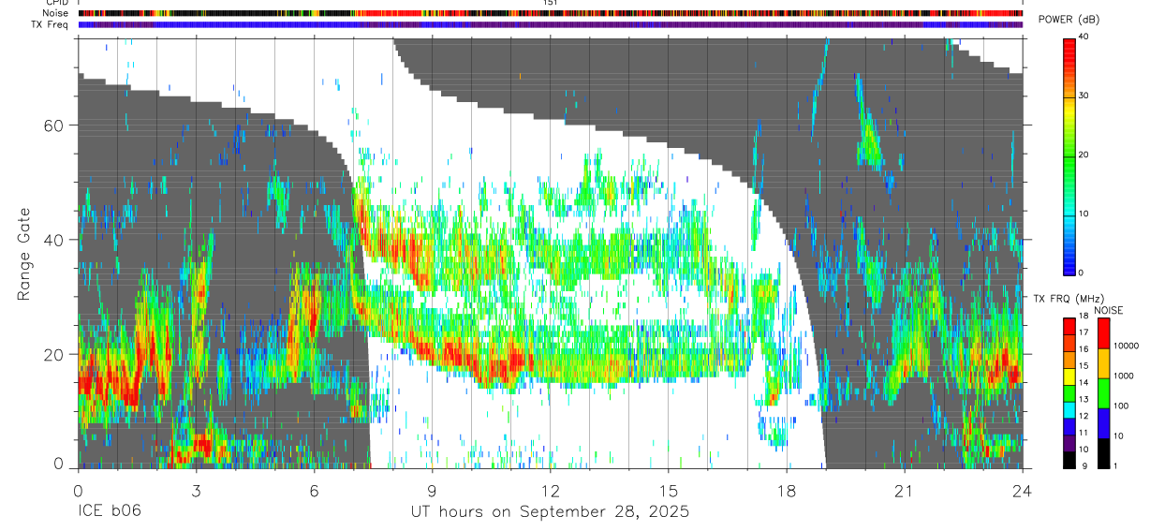Click the 9 UT hour tick label
This screenshot has height=531, width=1150.
(x=432, y=490)
